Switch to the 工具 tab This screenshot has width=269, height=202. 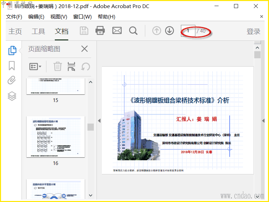tap(38, 31)
